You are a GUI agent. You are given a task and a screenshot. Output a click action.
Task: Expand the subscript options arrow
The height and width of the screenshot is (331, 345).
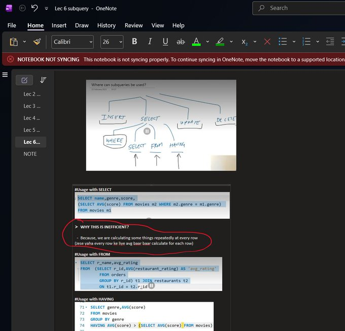pos(255,42)
